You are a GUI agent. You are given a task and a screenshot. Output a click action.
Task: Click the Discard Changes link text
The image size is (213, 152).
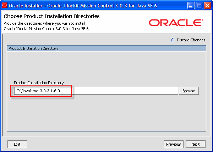pyautogui.click(x=191, y=40)
